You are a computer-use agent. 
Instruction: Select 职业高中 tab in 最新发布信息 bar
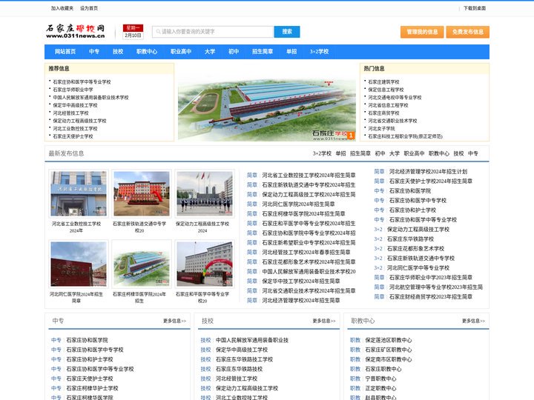point(414,154)
